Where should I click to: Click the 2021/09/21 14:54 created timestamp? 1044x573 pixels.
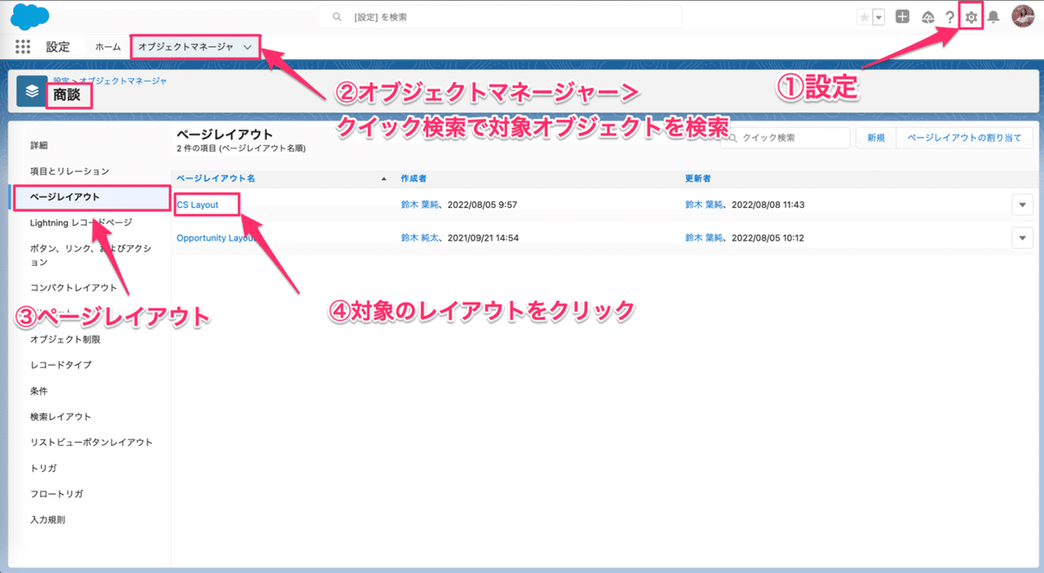[x=483, y=237]
